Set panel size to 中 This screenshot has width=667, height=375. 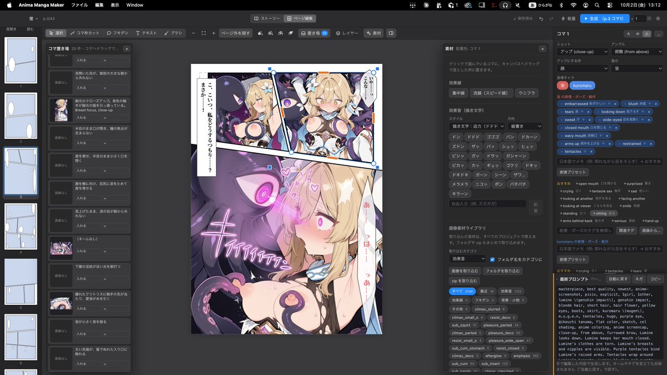[638, 34]
